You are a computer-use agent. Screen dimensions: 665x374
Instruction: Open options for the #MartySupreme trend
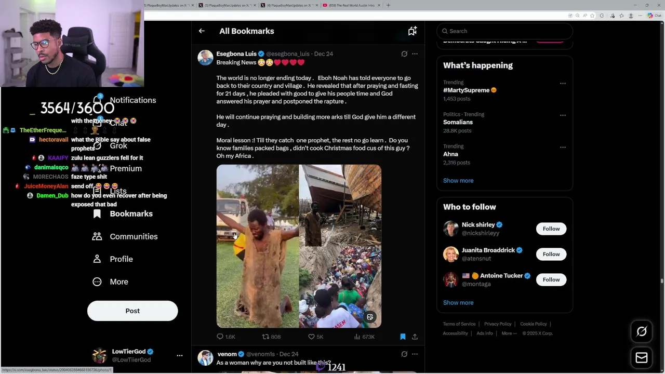tap(563, 83)
